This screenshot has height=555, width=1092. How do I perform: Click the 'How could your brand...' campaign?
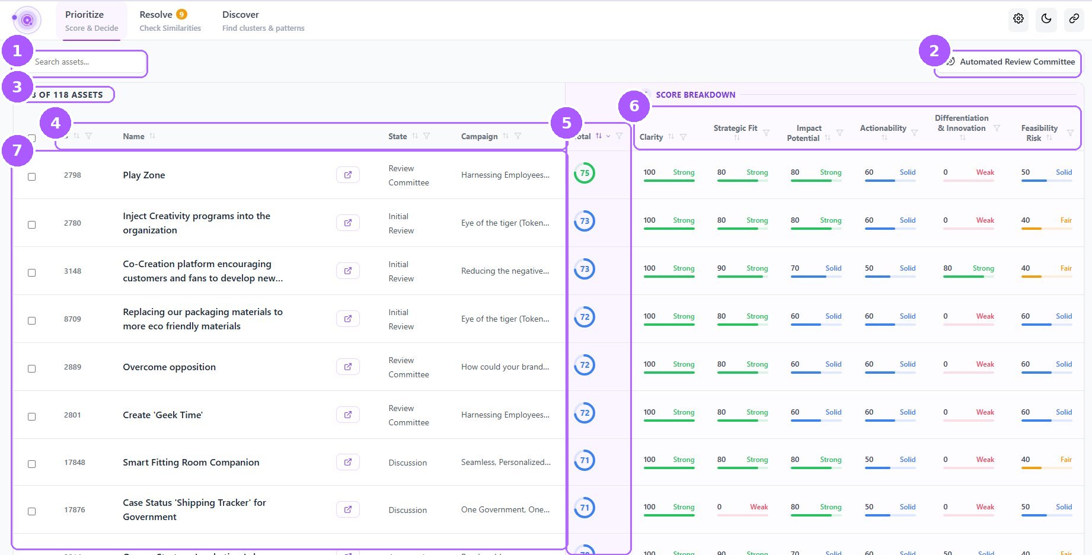[x=505, y=367]
